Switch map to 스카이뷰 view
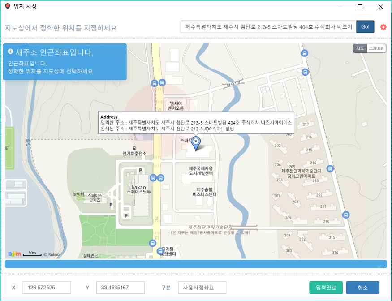The height and width of the screenshot is (301, 392). tap(376, 48)
